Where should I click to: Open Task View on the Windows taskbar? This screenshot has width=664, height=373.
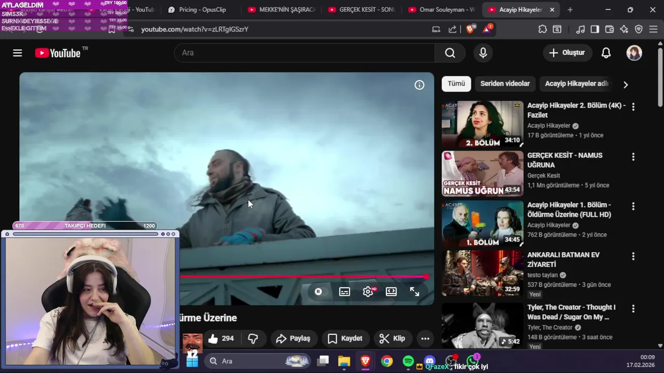click(x=324, y=361)
